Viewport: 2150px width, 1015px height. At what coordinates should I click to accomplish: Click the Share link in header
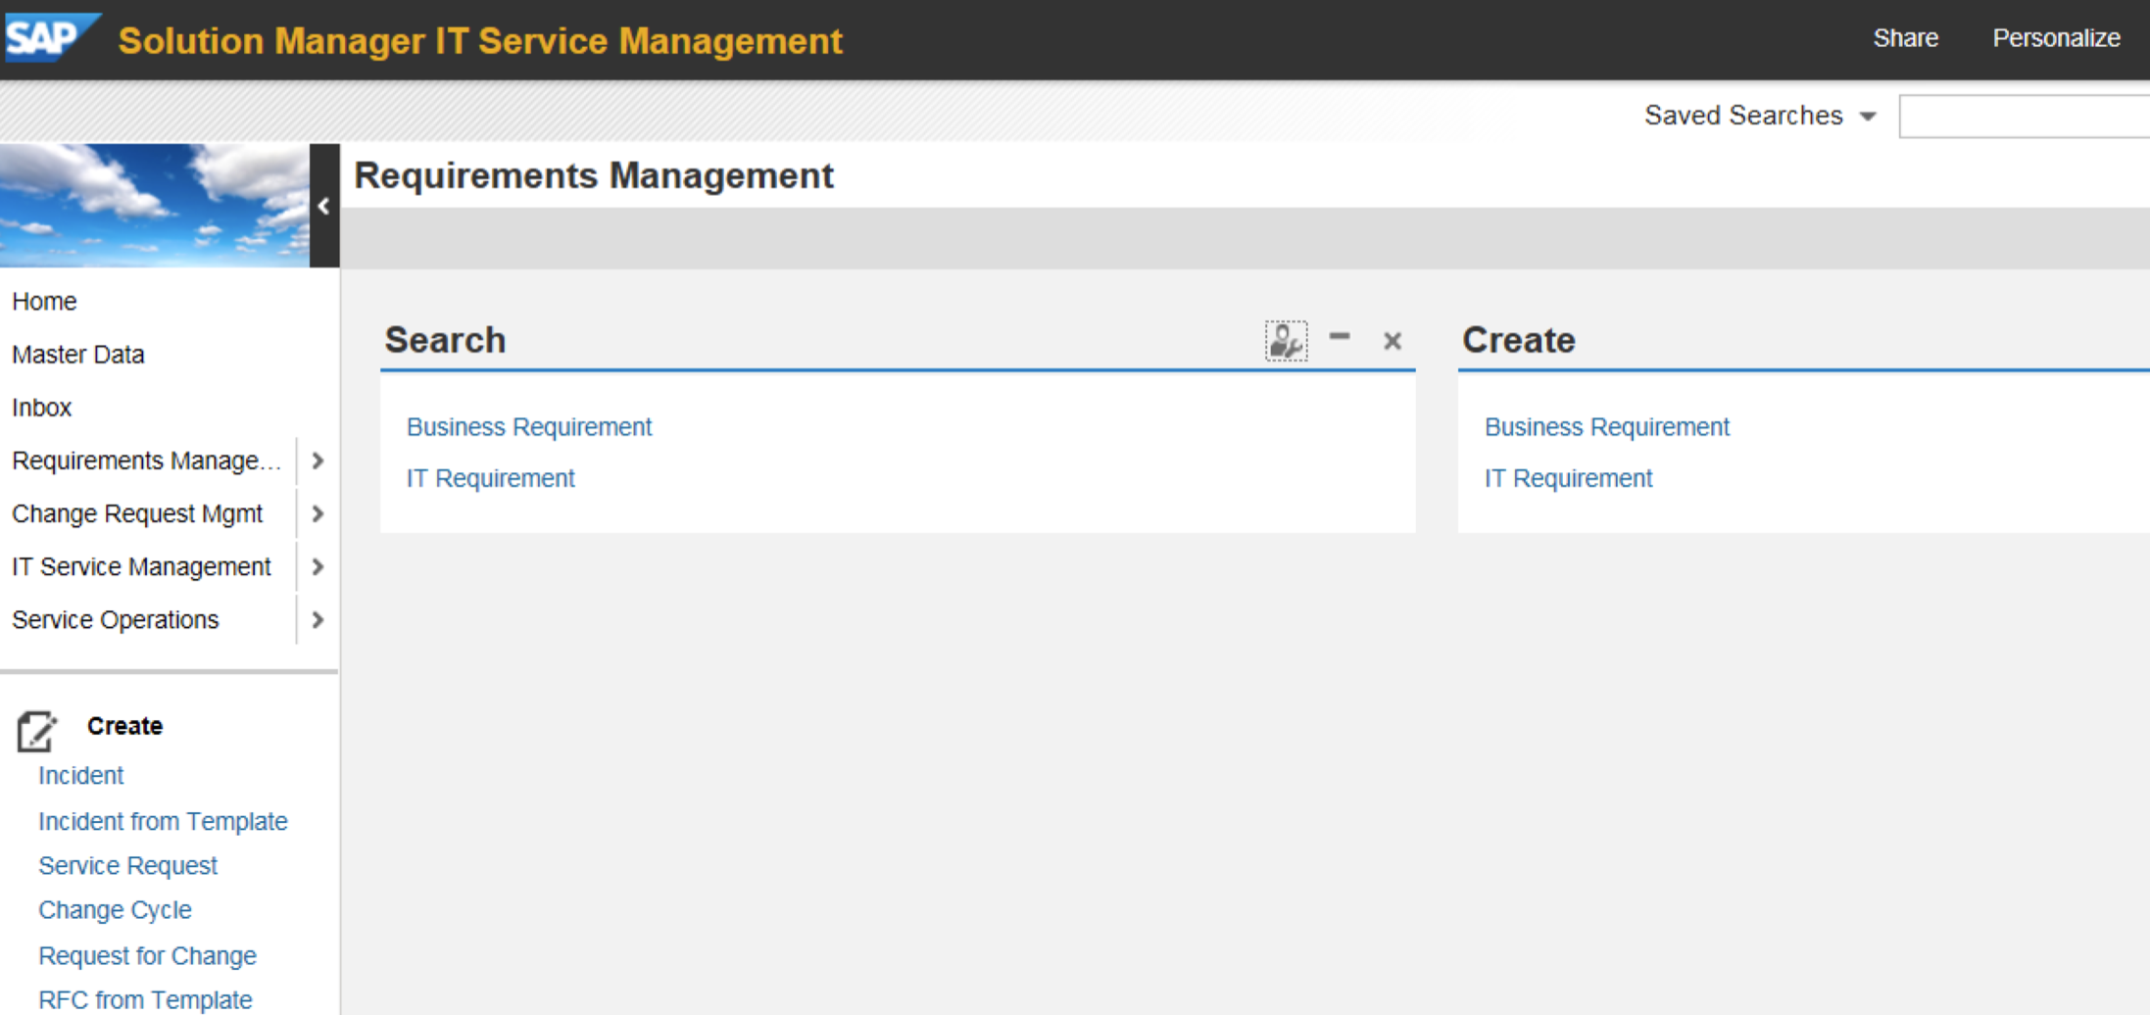[1905, 38]
